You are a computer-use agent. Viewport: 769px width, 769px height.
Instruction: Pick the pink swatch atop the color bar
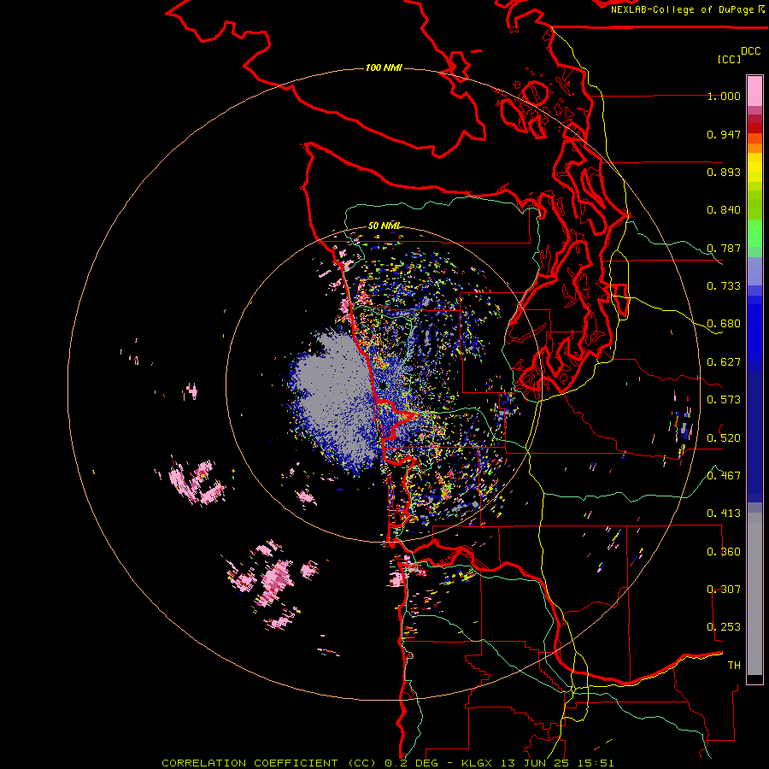click(754, 91)
